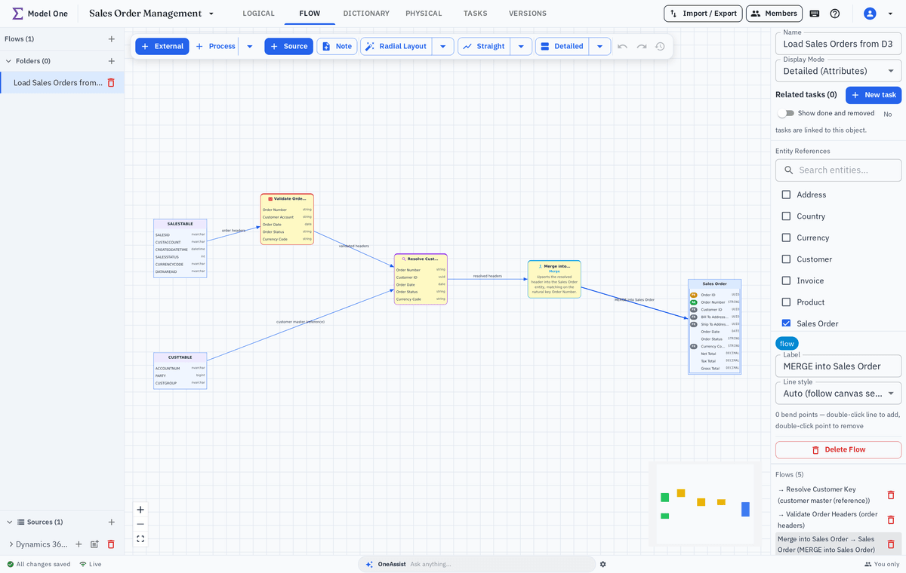Delete the Validate Order Headers flow entry
The width and height of the screenshot is (906, 573).
click(x=891, y=519)
